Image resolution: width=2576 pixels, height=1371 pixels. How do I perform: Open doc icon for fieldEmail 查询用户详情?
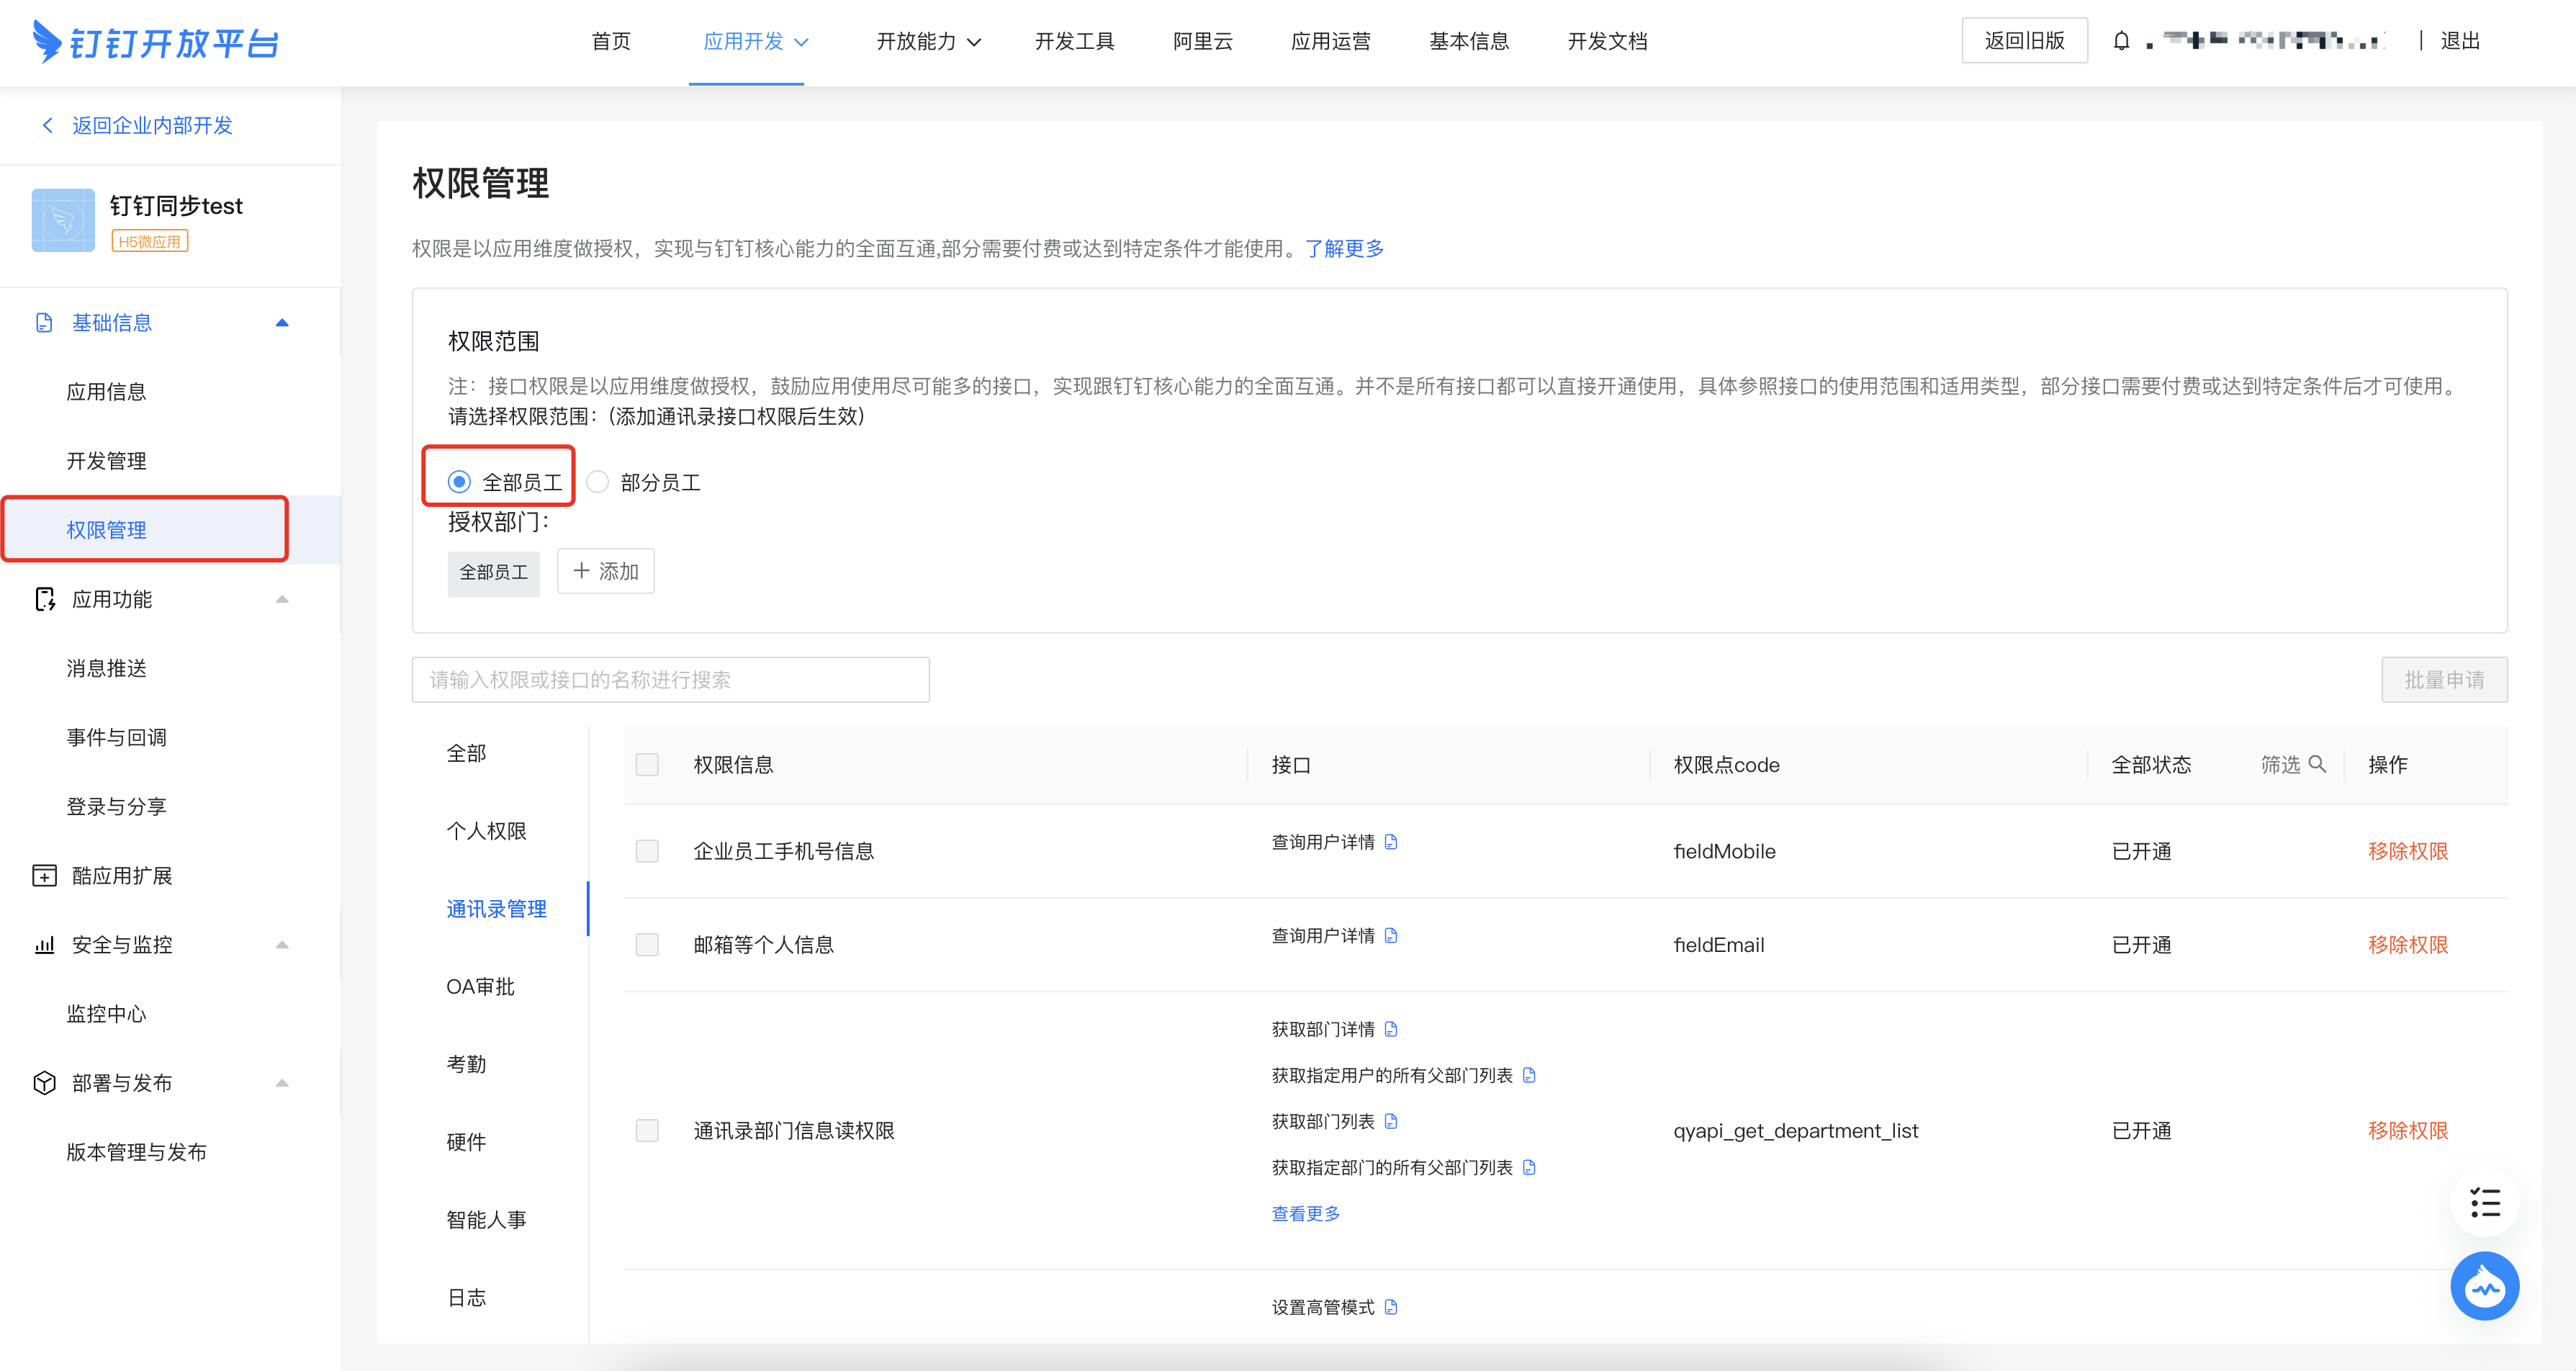(x=1390, y=935)
